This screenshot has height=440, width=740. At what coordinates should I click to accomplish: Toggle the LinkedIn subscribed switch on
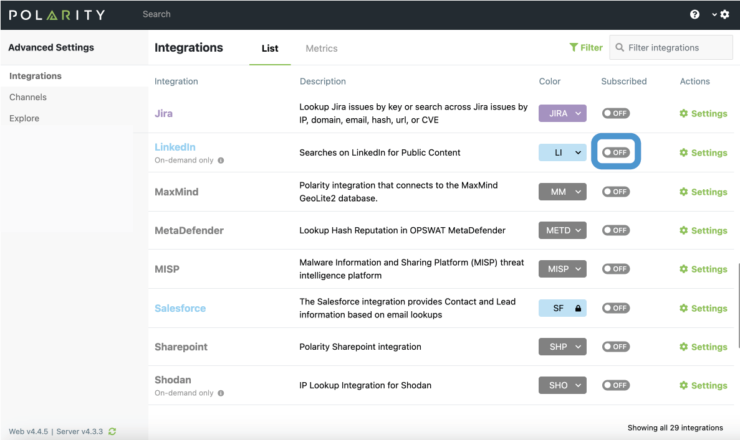(615, 152)
